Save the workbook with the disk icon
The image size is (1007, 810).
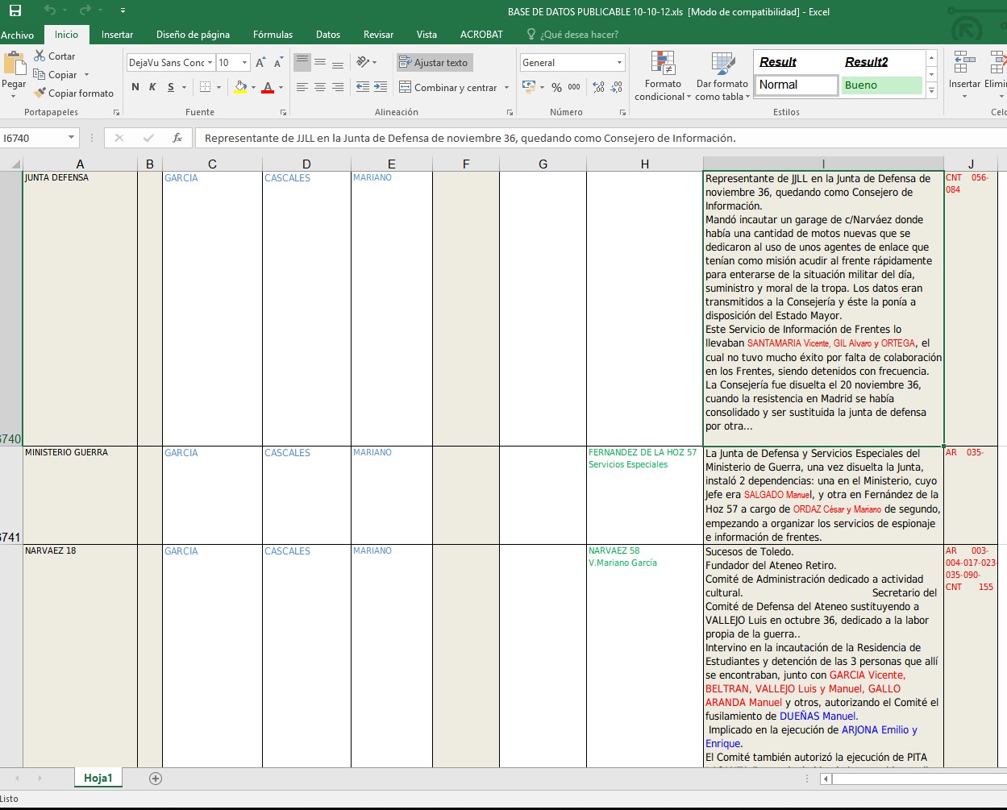coord(15,11)
